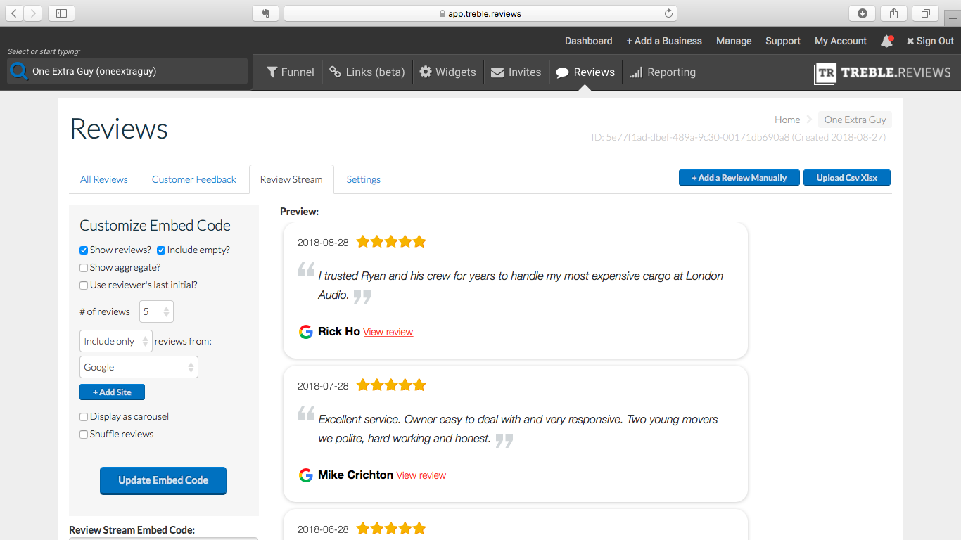This screenshot has height=540, width=961.
Task: Open the Google site dropdown
Action: [x=139, y=367]
